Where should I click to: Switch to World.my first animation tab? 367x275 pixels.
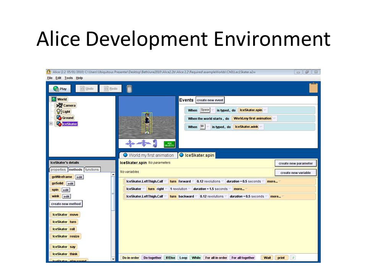tap(149, 155)
